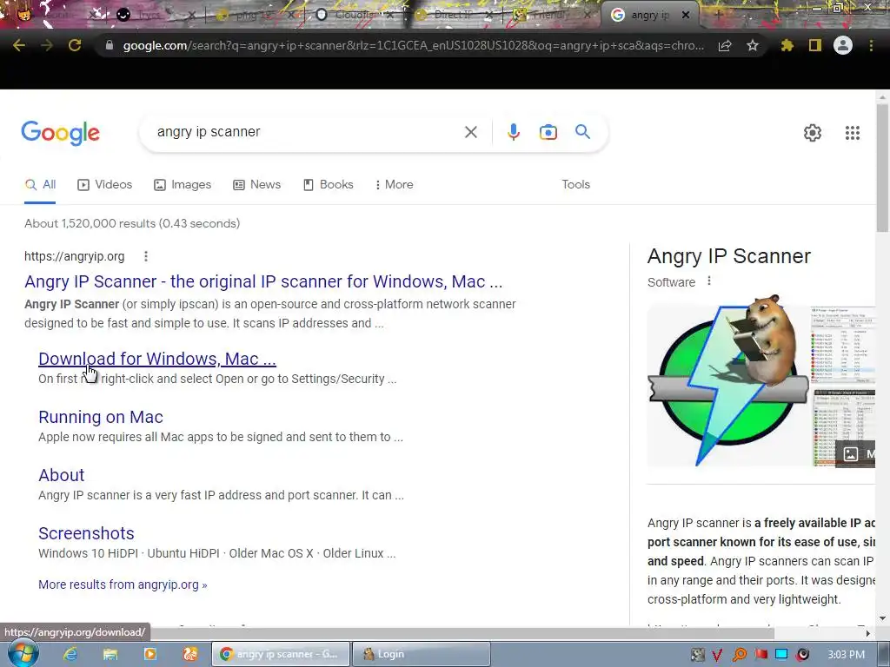The image size is (890, 667).
Task: Reload the page with the refresh icon
Action: pyautogui.click(x=75, y=45)
